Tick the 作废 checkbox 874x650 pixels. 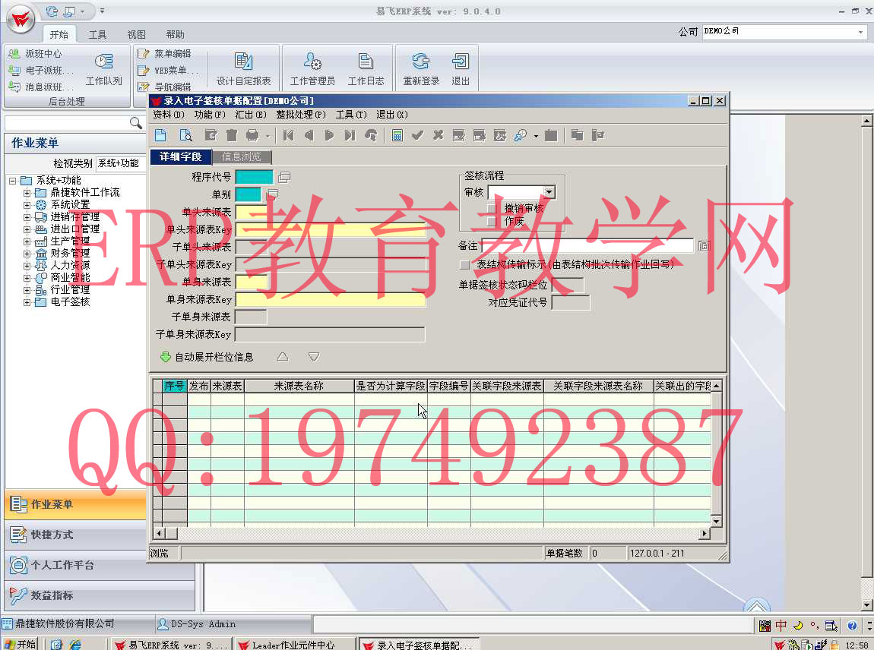click(x=492, y=221)
